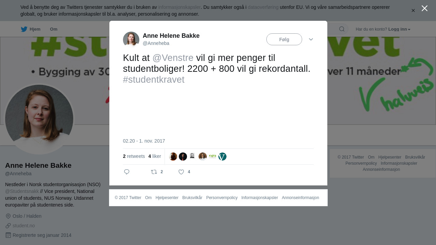Click the tweet timestamp 02.20 - 1. nov. 2017
The image size is (436, 245).
(x=144, y=141)
